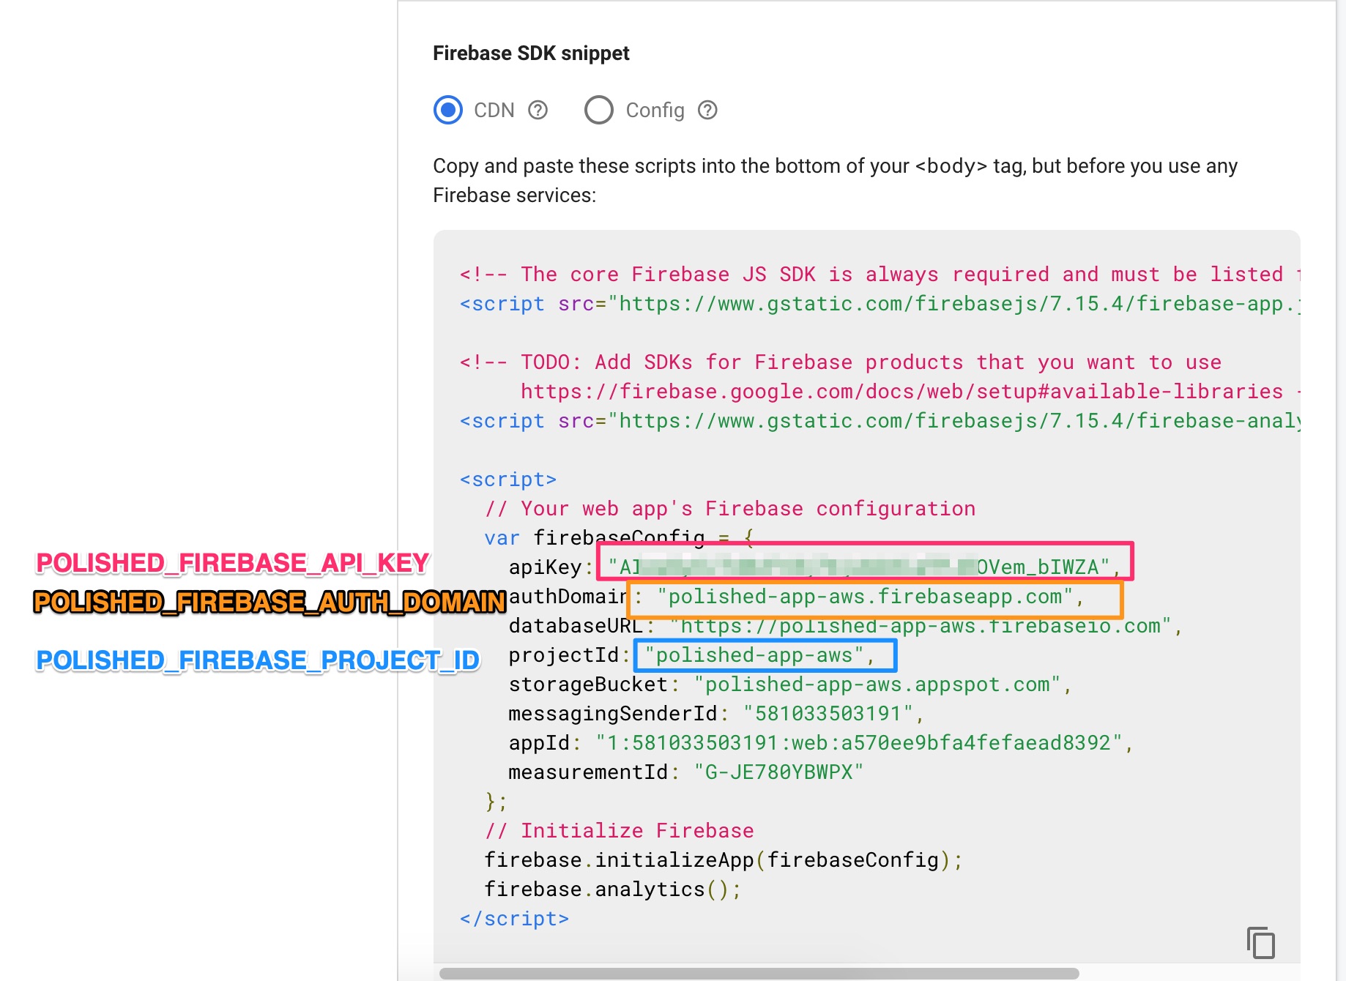Click the projectId value "polished-app-aws"
The width and height of the screenshot is (1346, 981).
pos(754,655)
